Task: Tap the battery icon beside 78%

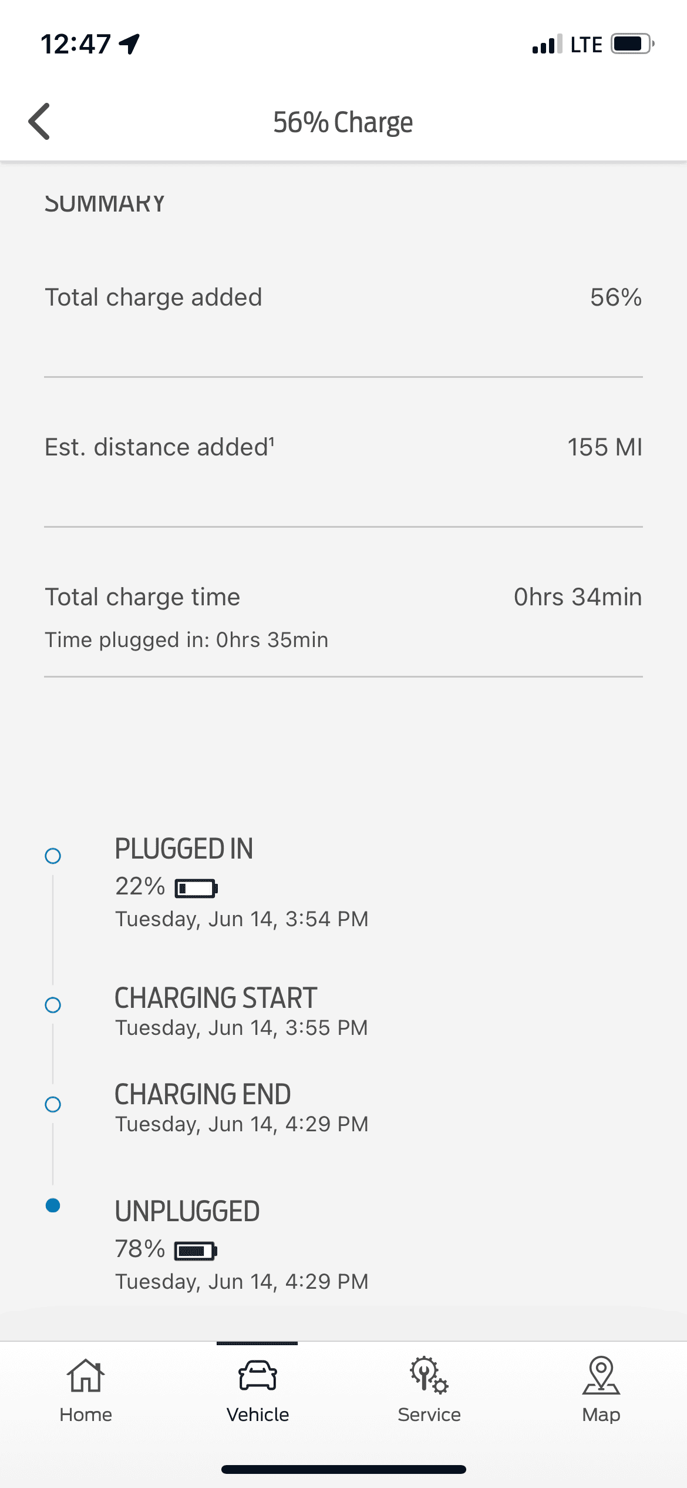Action: point(196,1251)
